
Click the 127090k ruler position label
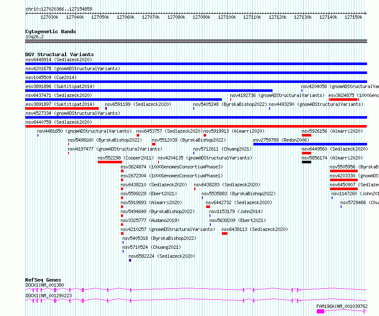coord(201,17)
